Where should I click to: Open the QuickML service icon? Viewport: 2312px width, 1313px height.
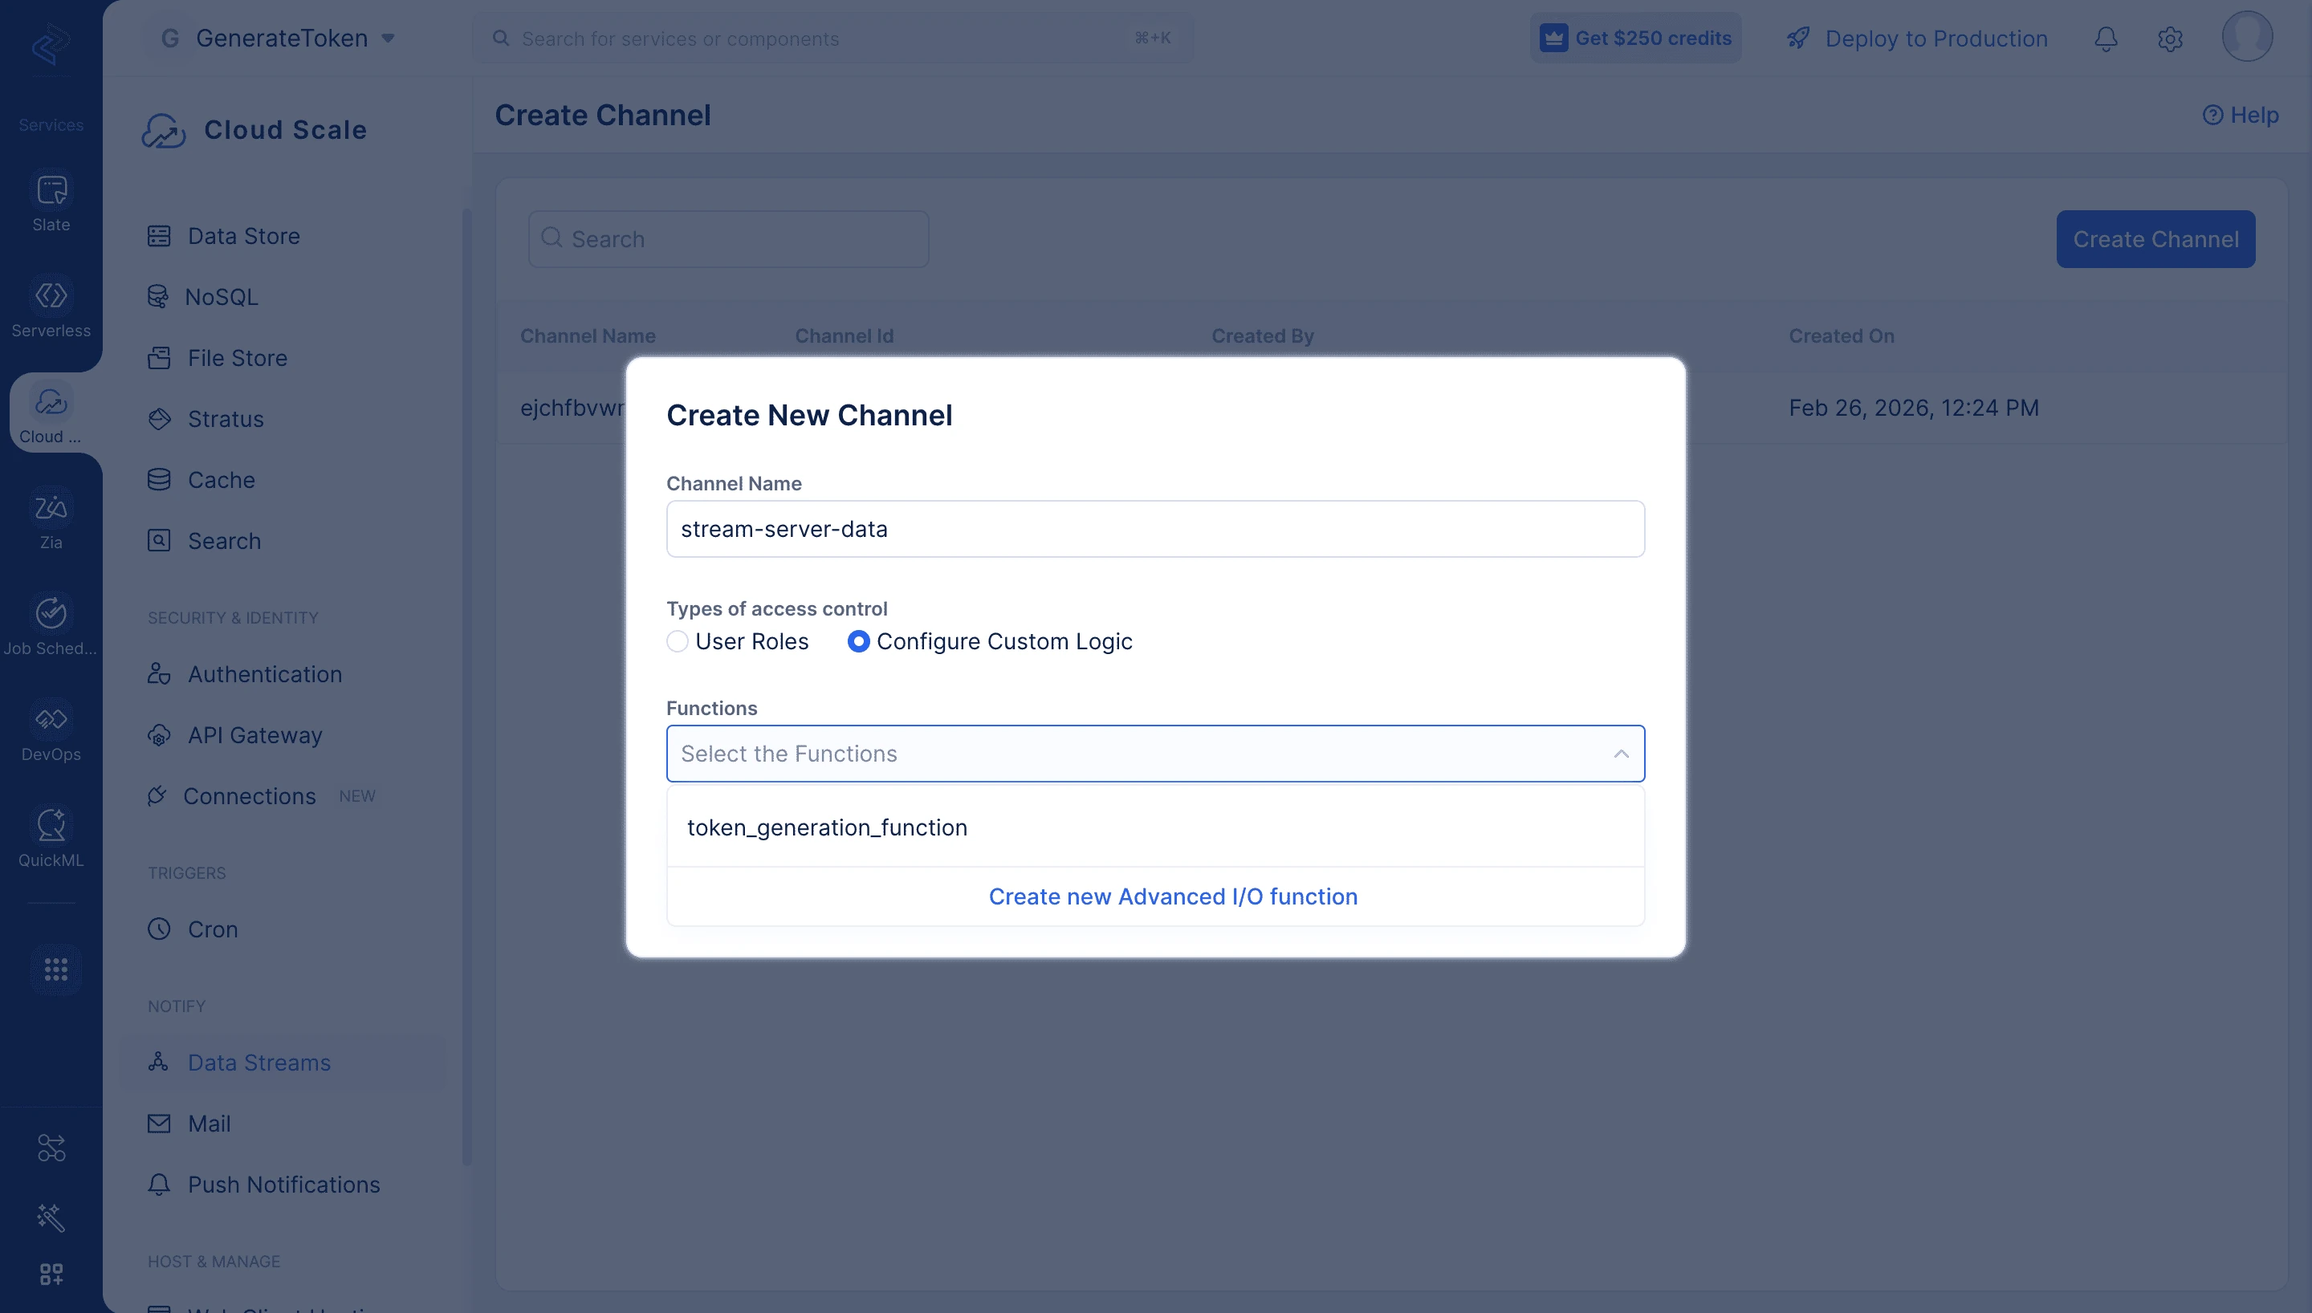click(51, 825)
